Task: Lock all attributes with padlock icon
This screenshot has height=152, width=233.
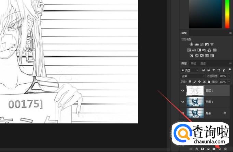Action: point(209,82)
